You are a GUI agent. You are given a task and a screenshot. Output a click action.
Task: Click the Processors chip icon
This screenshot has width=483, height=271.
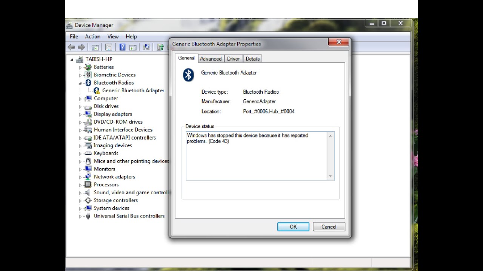click(x=88, y=185)
